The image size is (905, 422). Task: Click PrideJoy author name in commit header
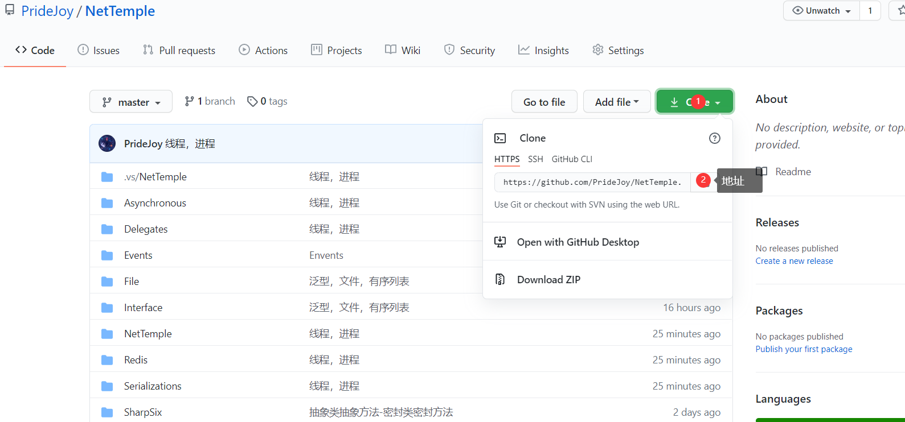pos(143,144)
